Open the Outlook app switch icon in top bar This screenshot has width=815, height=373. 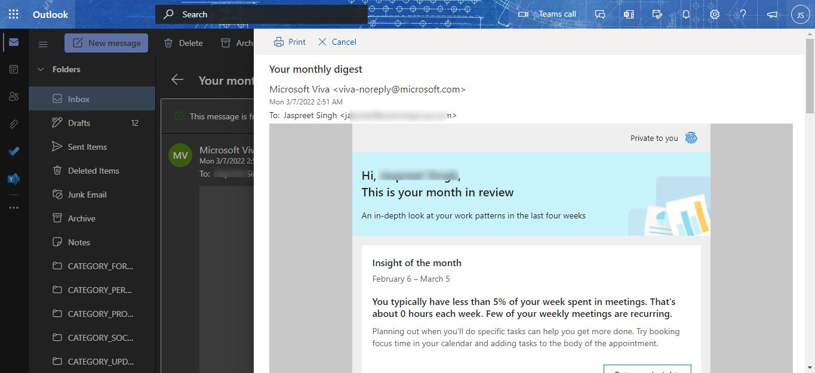coord(629,14)
